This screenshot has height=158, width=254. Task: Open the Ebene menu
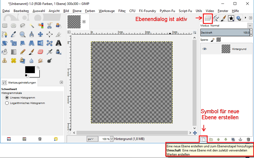point(77,11)
